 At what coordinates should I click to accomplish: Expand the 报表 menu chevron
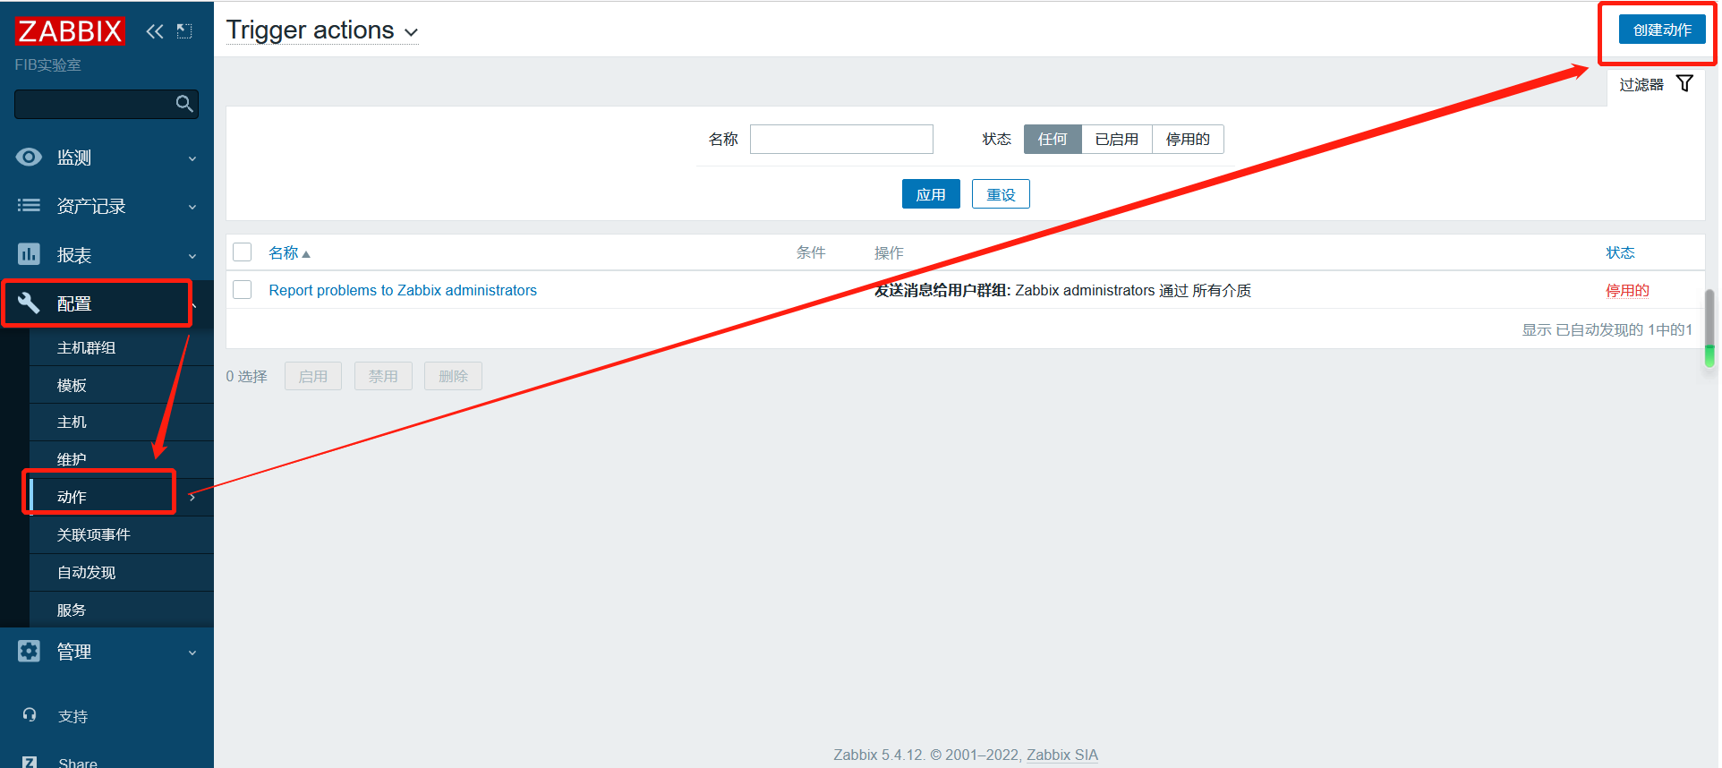click(192, 256)
